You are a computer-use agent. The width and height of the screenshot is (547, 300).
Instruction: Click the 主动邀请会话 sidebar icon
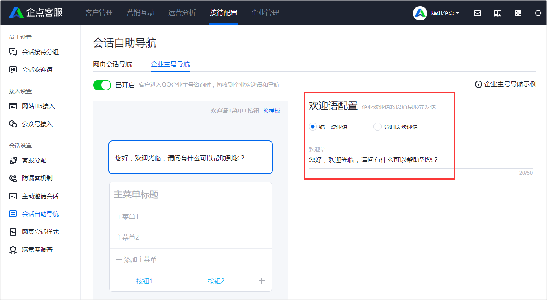pyautogui.click(x=13, y=196)
